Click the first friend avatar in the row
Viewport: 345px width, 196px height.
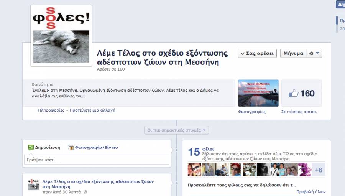click(x=194, y=170)
